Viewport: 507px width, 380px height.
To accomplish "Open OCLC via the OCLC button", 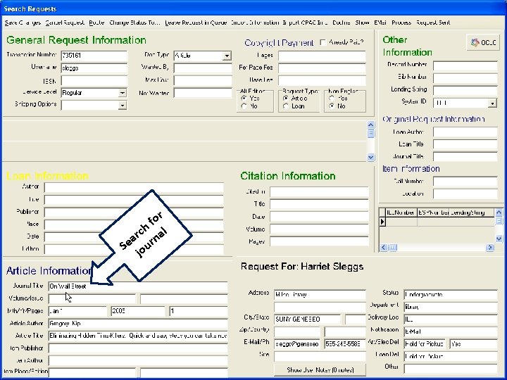I will click(x=483, y=42).
